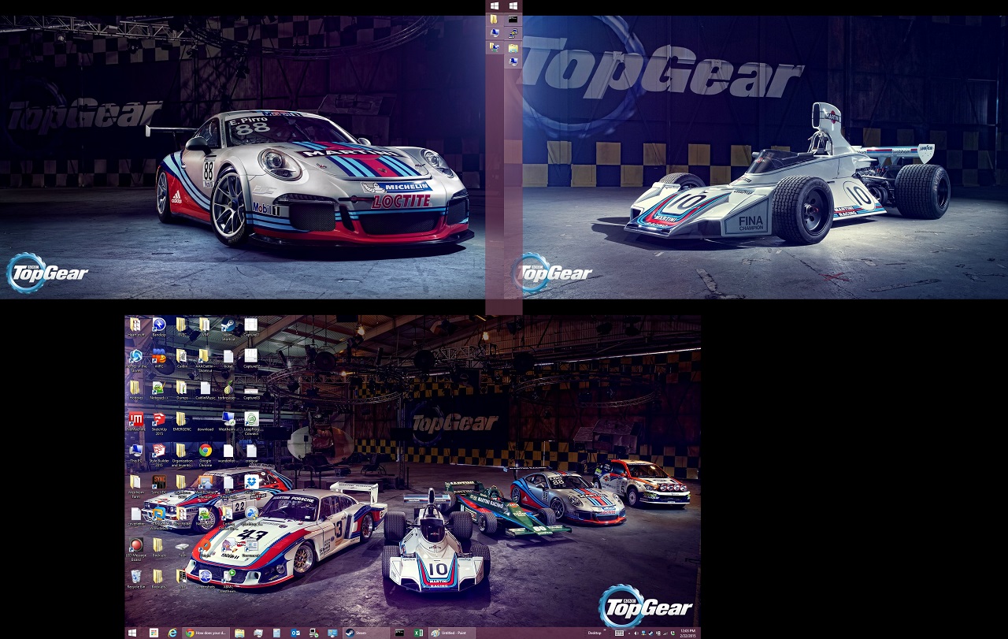Open the EMERGENC desktop folder
Viewport: 1008px width, 639px height.
182,423
